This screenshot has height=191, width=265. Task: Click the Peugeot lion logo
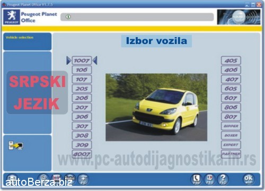pos(12,17)
